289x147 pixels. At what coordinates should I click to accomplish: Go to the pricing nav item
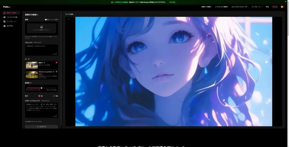coord(267,7)
